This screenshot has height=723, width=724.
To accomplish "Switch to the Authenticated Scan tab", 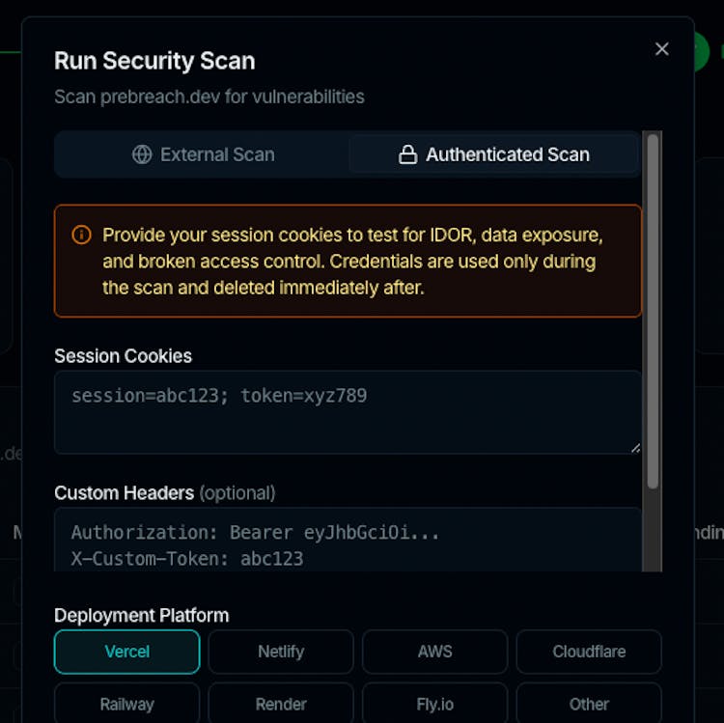I will 493,154.
